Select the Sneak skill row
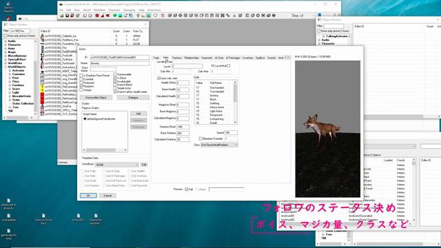 tap(214, 123)
